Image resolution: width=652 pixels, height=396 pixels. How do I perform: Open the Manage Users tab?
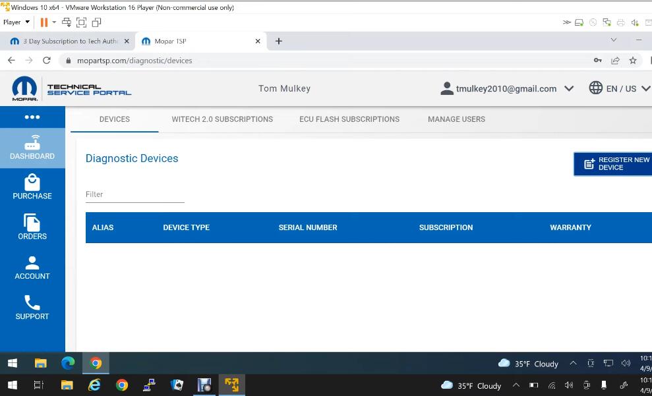(457, 119)
